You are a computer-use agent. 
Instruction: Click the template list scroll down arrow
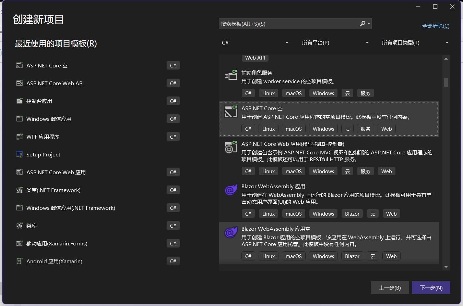click(446, 267)
